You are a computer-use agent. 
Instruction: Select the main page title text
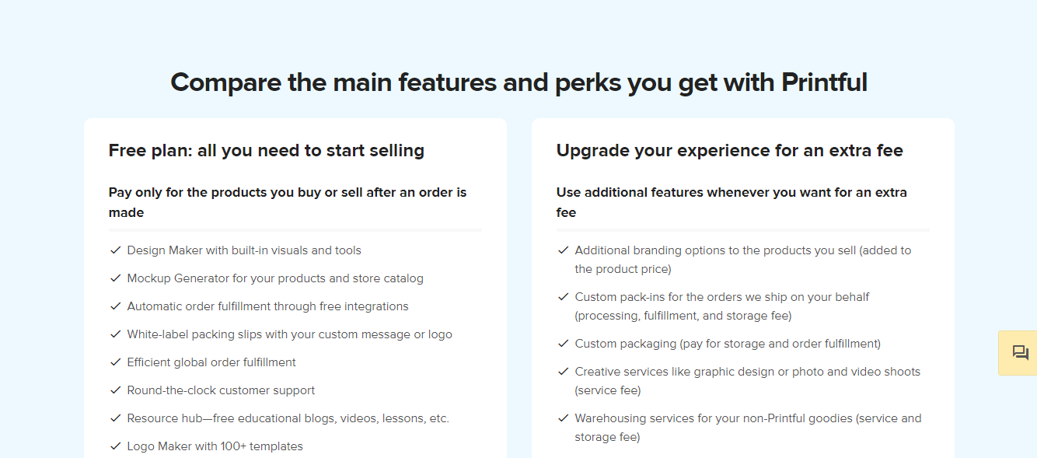tap(518, 82)
